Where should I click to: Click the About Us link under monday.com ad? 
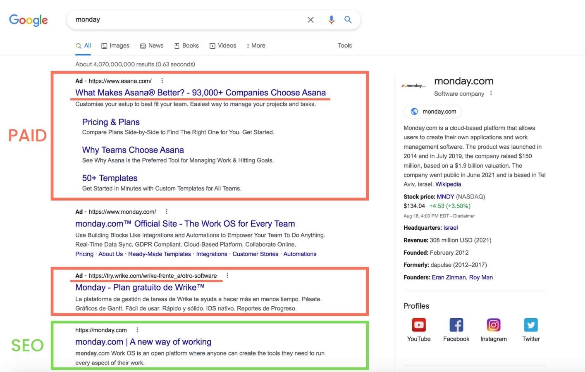click(x=110, y=254)
